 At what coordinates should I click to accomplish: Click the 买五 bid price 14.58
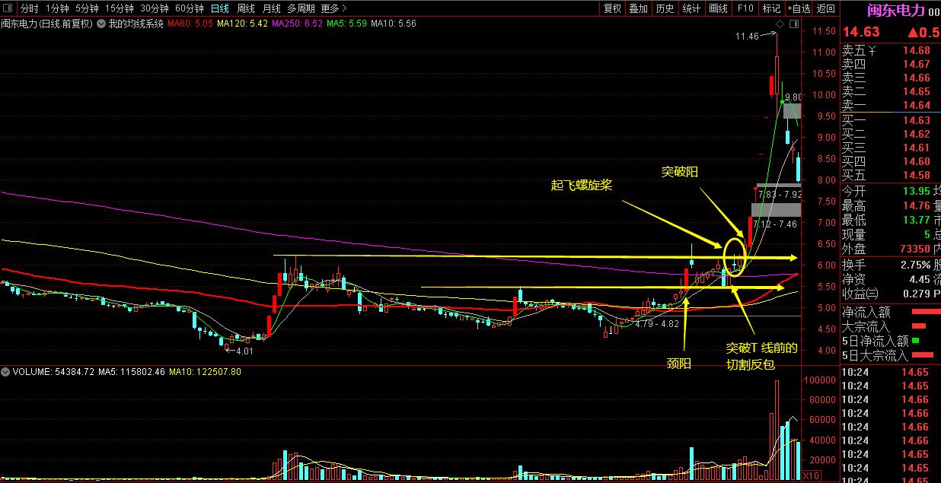pos(916,176)
